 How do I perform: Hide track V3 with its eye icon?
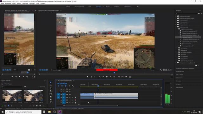[70, 89]
